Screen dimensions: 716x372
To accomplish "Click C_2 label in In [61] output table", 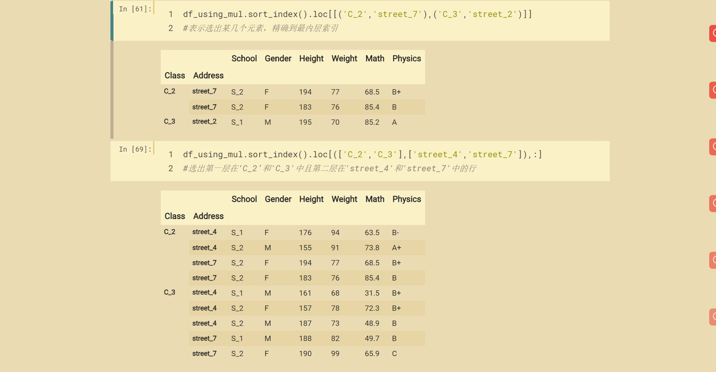I will [169, 91].
